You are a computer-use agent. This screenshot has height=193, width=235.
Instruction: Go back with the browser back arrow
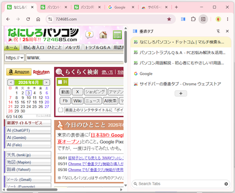click(8, 19)
